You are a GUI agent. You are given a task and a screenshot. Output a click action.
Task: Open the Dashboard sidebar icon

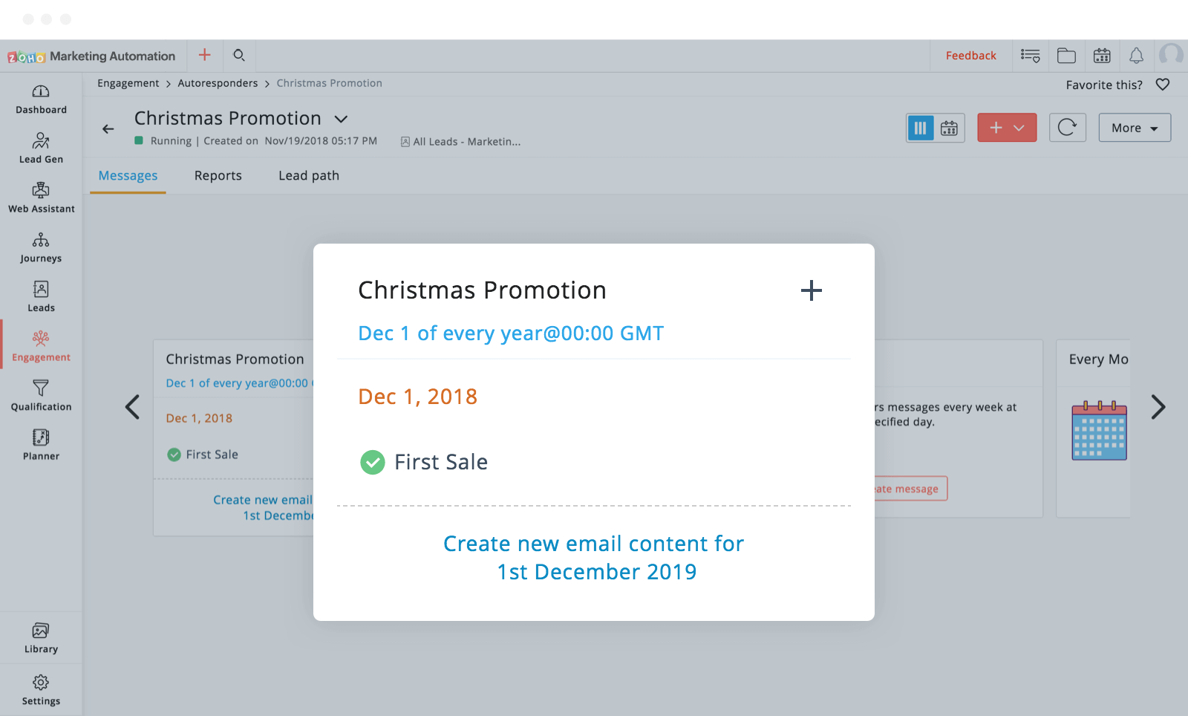click(41, 100)
